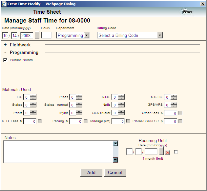Click the month field showing 10
Viewport: 207px width, 191px height.
5,36
